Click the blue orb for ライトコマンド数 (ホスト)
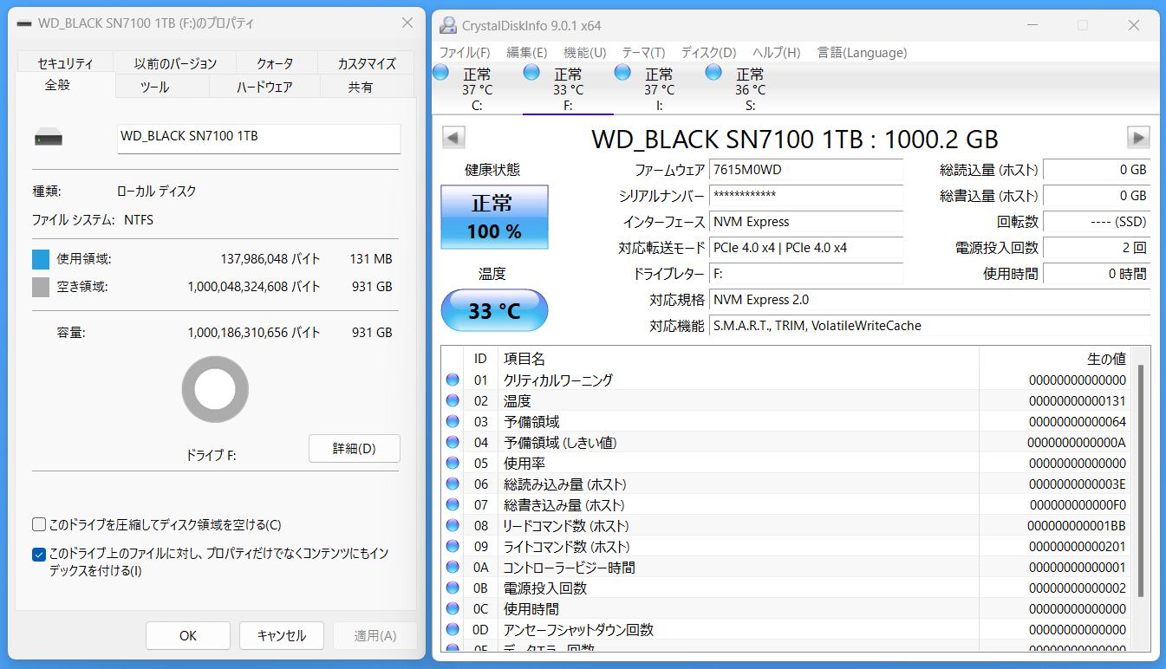 (x=453, y=546)
